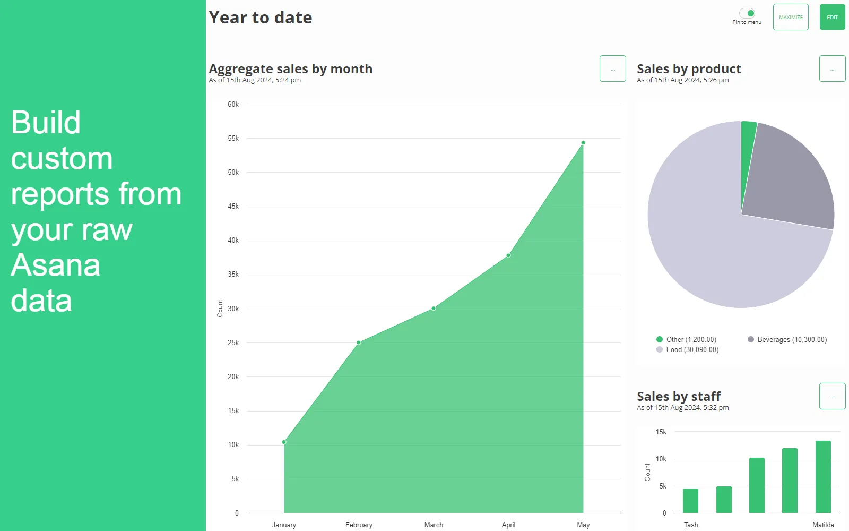
Task: Click the MAXIMIZE button
Action: (790, 17)
